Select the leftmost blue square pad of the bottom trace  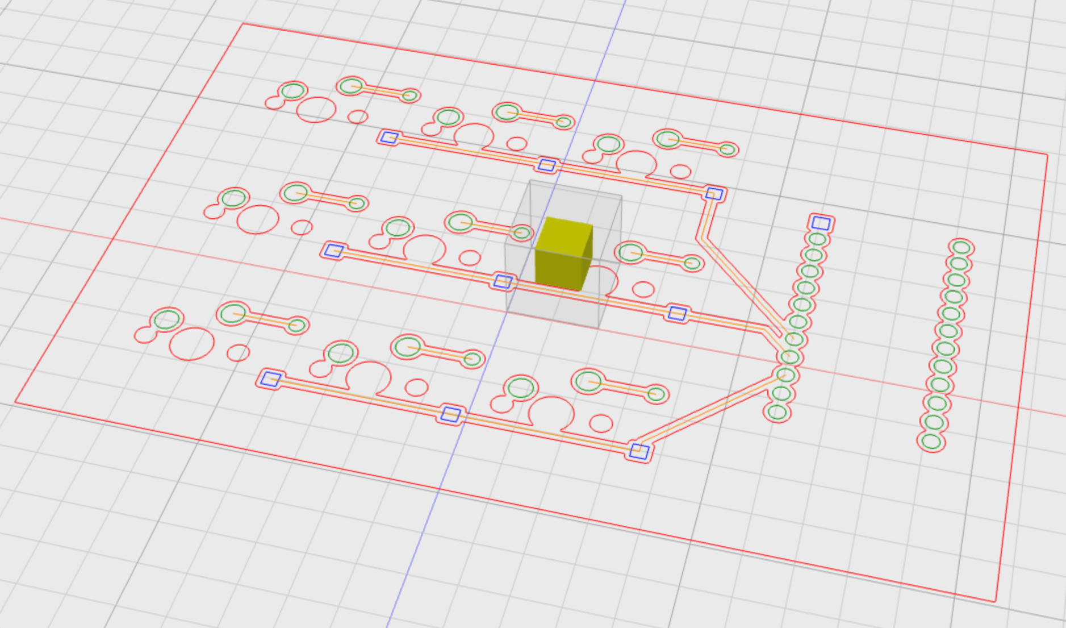point(271,379)
